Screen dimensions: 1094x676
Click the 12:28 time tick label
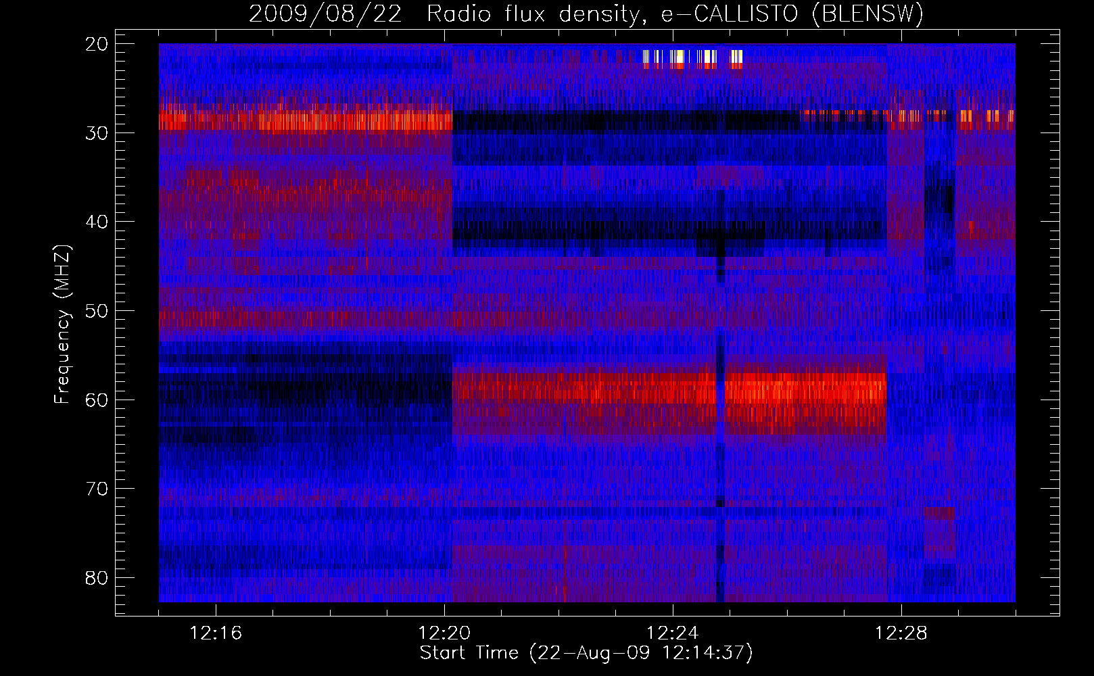[x=901, y=633]
